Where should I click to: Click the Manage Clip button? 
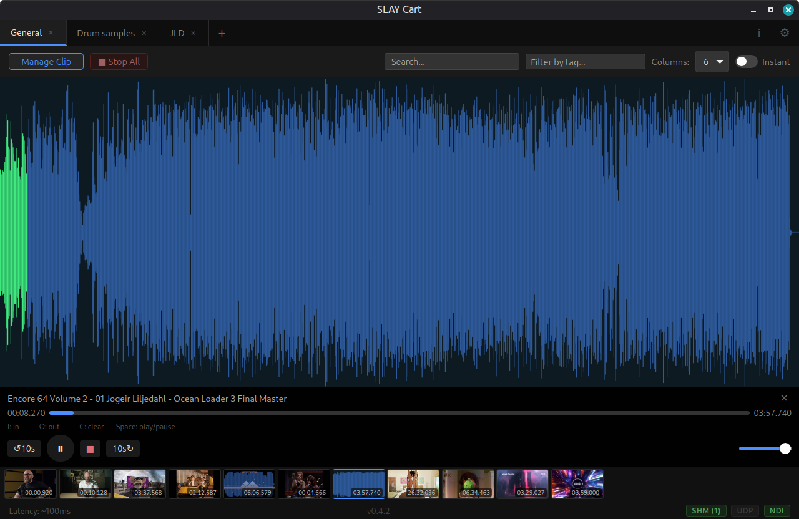[46, 61]
